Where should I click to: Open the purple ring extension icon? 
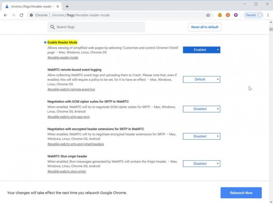click(x=236, y=15)
